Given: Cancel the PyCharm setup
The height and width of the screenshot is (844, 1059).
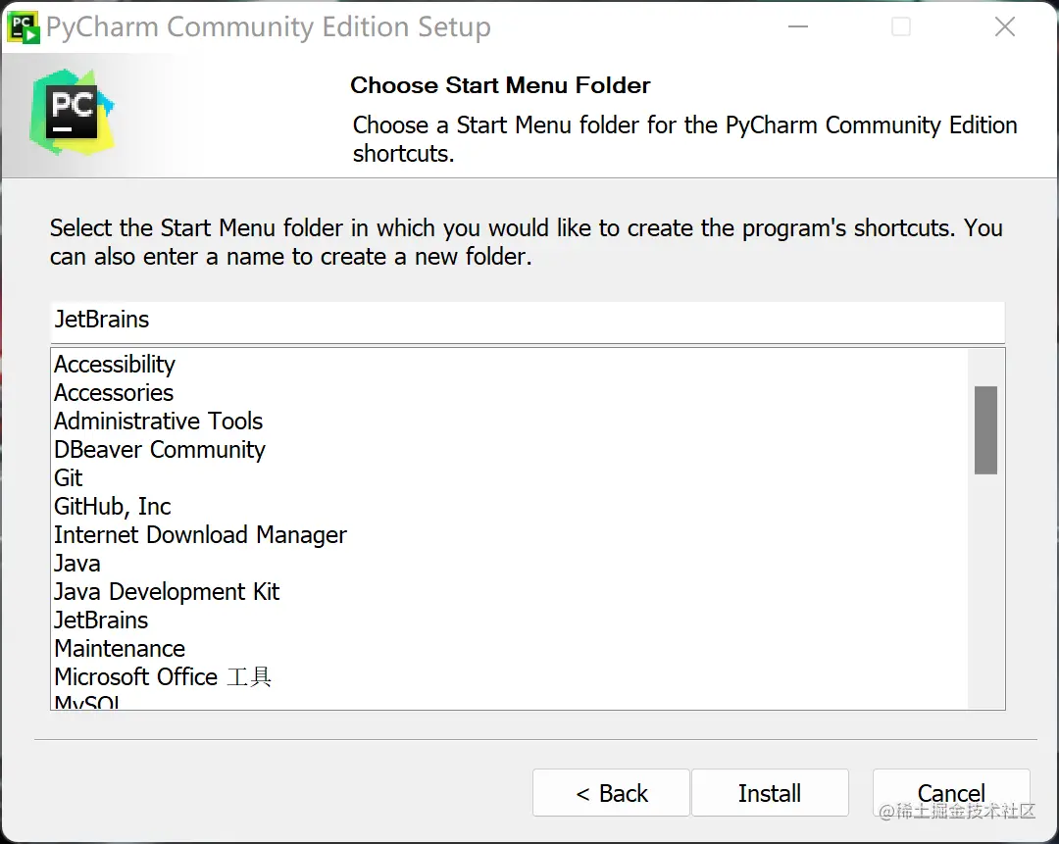Looking at the screenshot, I should (950, 792).
